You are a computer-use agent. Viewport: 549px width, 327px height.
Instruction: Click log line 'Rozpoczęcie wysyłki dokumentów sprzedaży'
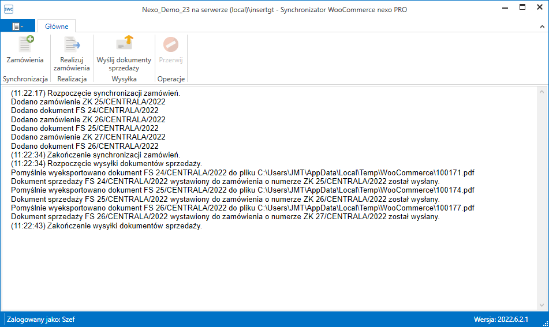click(106, 164)
